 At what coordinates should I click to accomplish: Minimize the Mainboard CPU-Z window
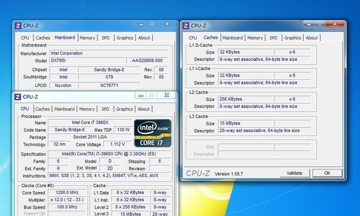[x=141, y=24]
